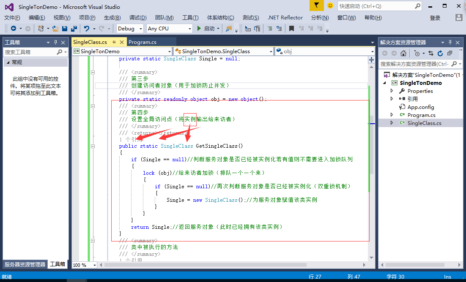Click the 登录 sign-in link
Screen dimensions: 466x282
coord(435,18)
